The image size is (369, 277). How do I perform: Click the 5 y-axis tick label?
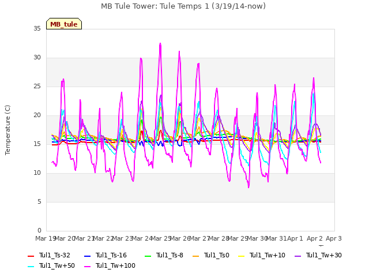[39, 201]
